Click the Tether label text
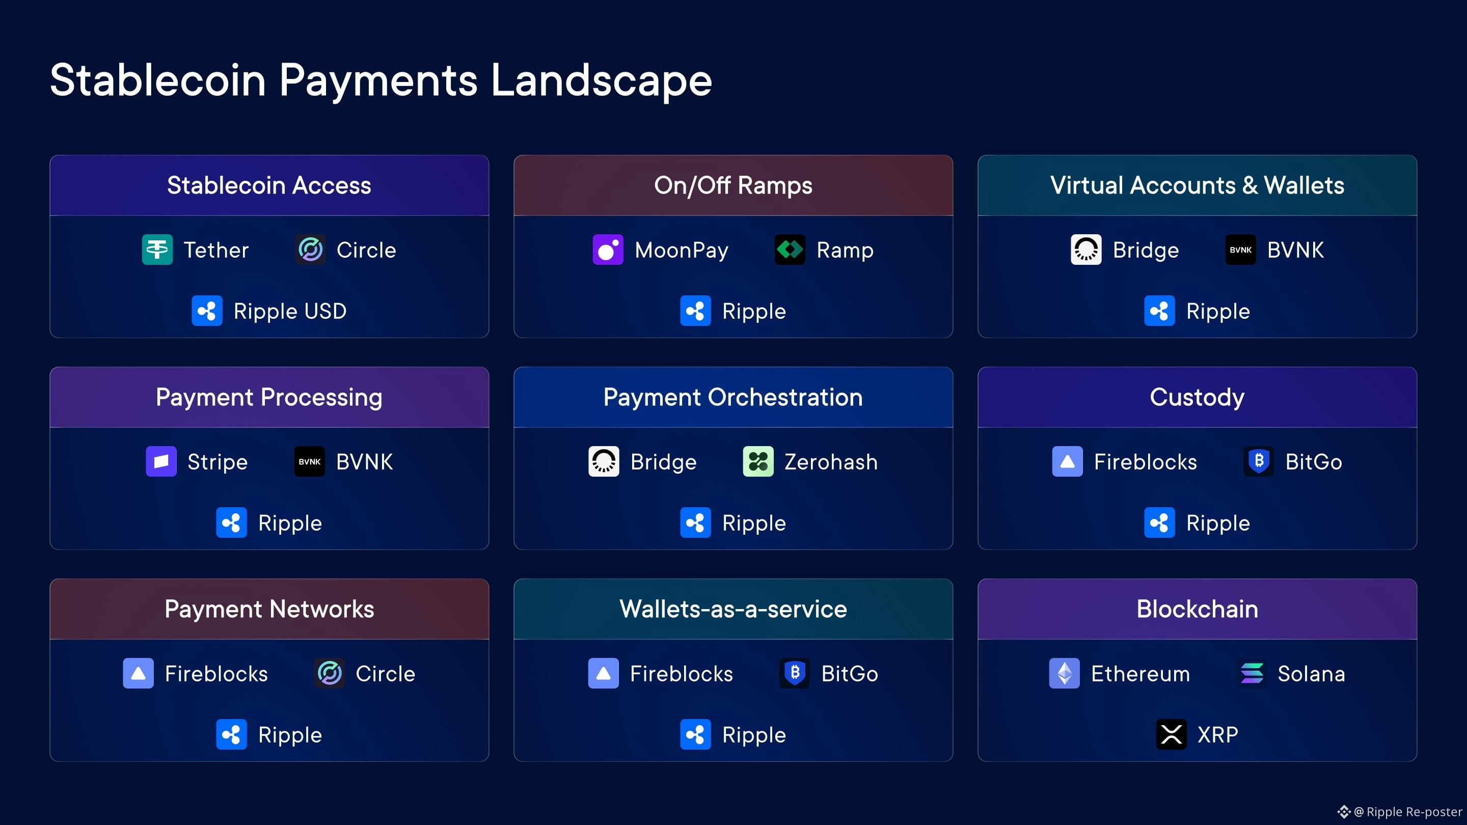 [216, 250]
